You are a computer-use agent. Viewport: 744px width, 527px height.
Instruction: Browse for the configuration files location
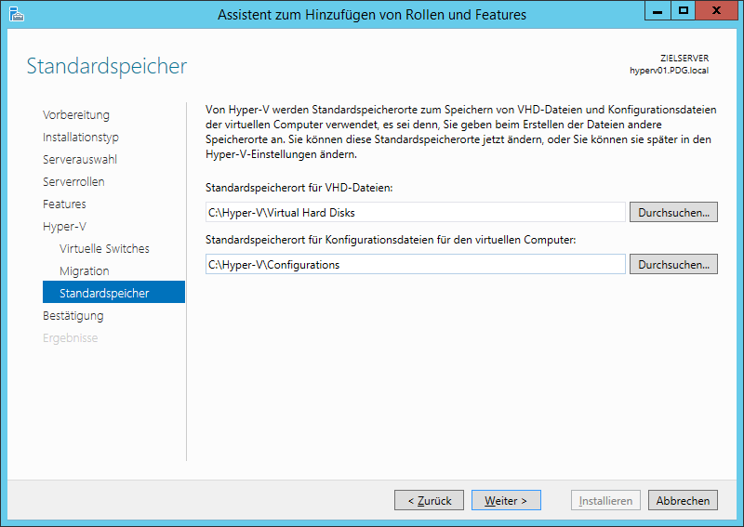point(673,265)
